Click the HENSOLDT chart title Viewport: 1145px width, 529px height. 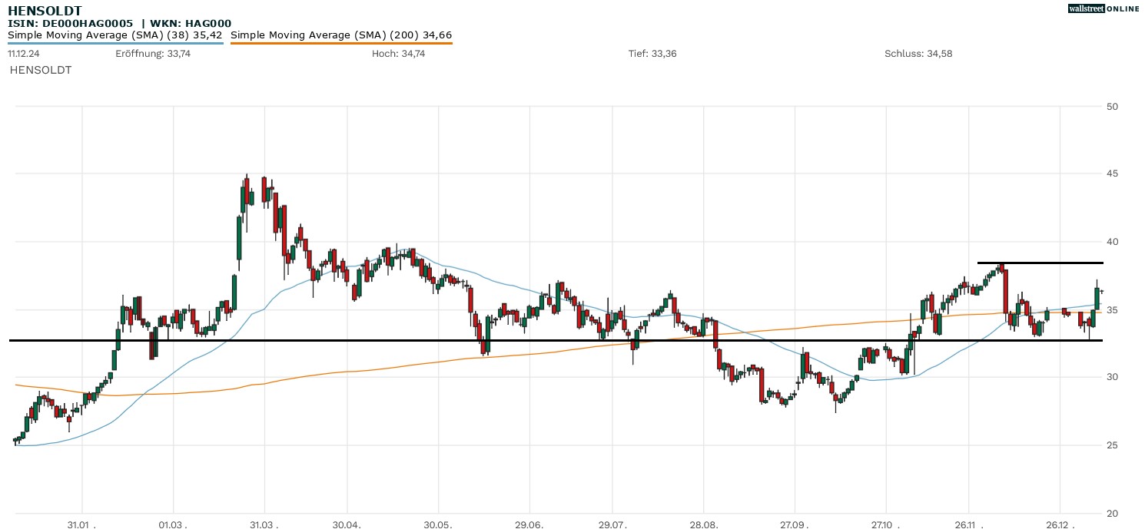click(45, 11)
